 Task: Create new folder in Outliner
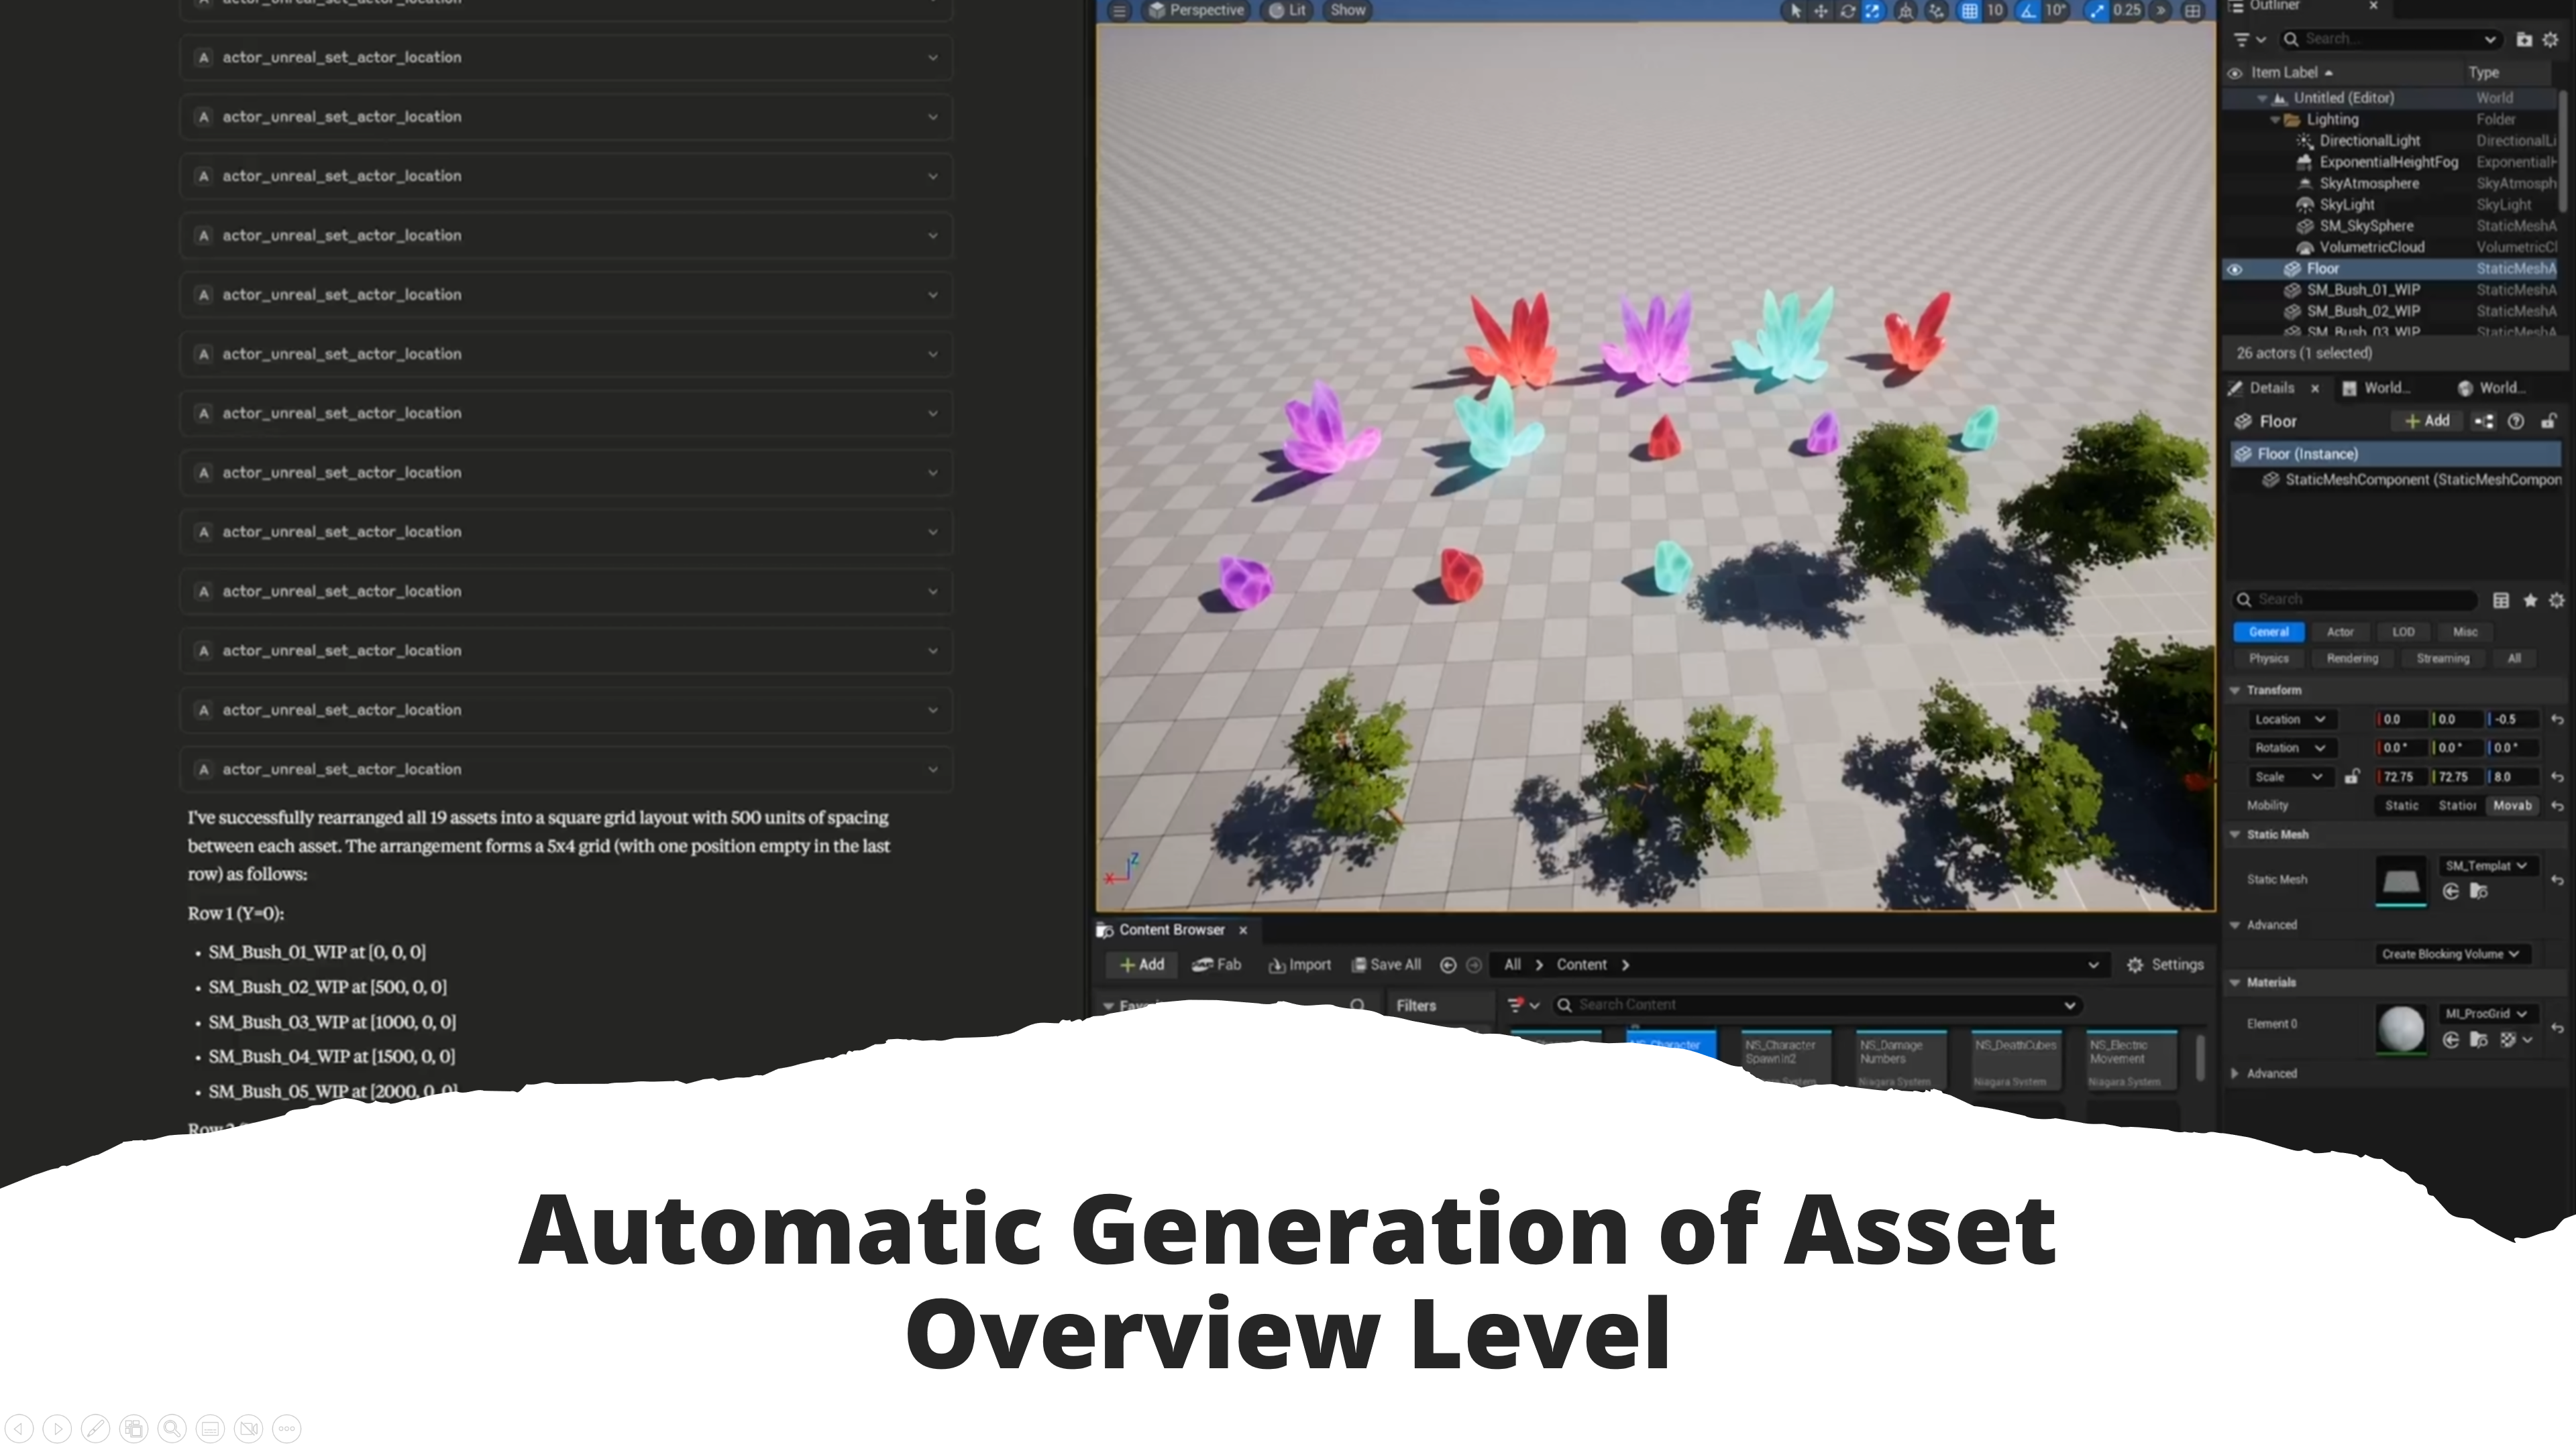point(2523,40)
